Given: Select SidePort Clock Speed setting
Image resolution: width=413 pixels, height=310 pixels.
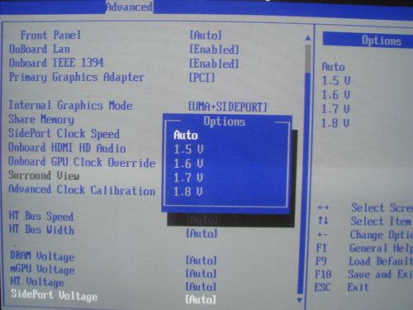Looking at the screenshot, I should tap(64, 134).
